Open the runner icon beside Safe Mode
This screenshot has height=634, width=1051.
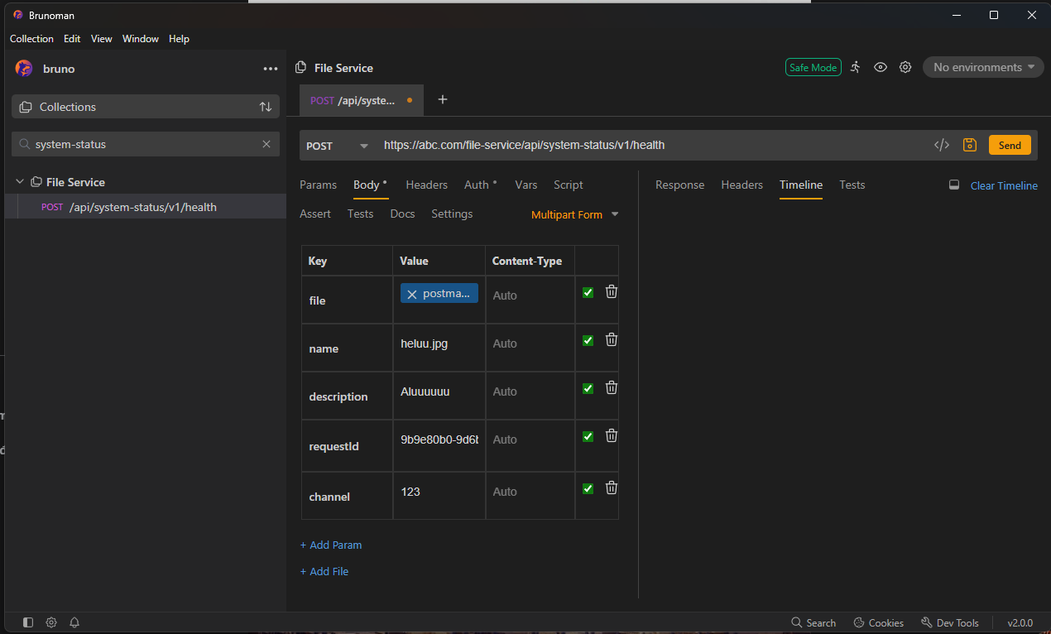click(856, 67)
